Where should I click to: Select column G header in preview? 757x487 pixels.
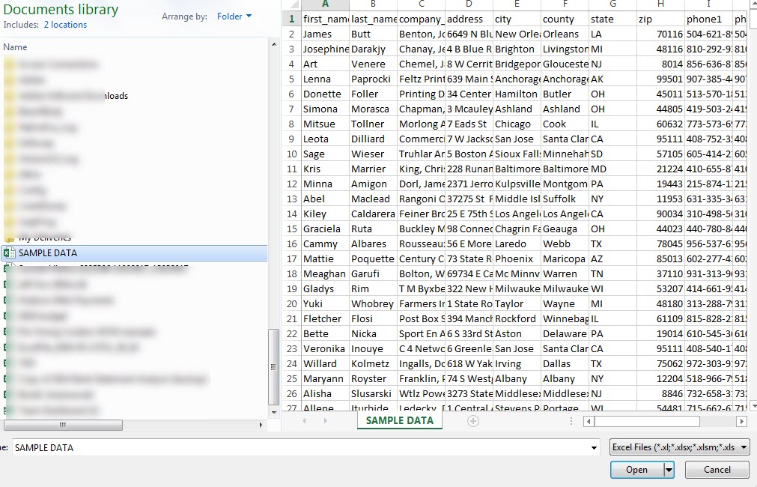(612, 4)
